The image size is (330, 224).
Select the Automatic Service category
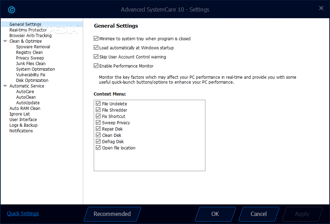[27, 86]
